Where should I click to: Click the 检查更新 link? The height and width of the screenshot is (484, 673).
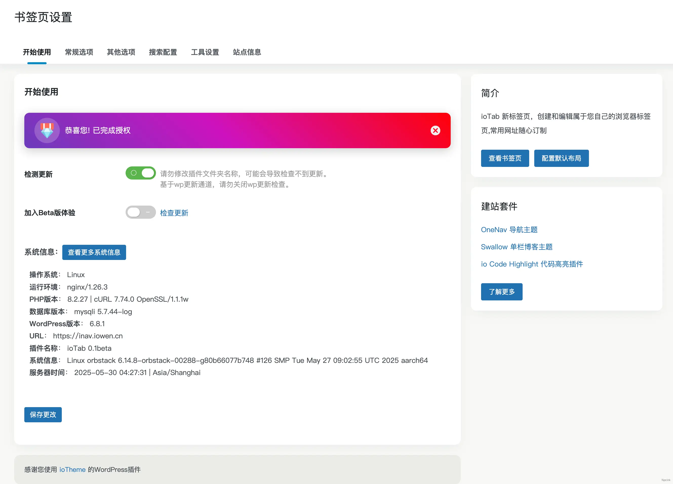click(174, 212)
